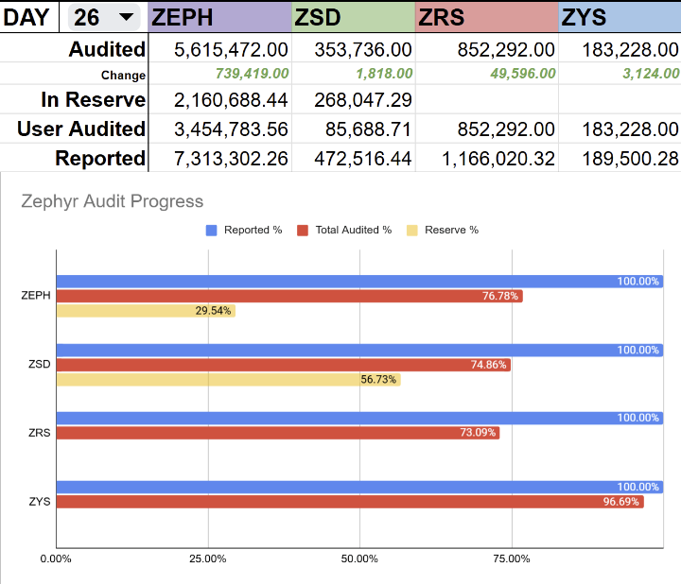Select the ZRS column header
This screenshot has height=584, width=681.
point(487,17)
